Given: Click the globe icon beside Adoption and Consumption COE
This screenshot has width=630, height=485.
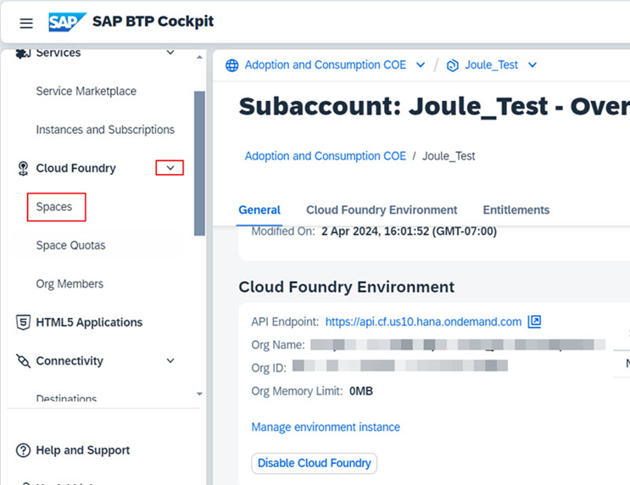Looking at the screenshot, I should point(232,65).
